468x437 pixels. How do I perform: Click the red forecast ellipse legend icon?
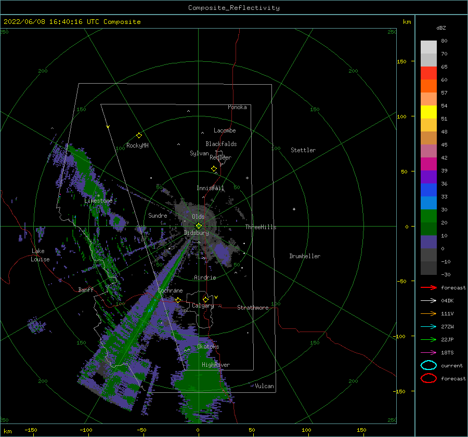coord(428,378)
